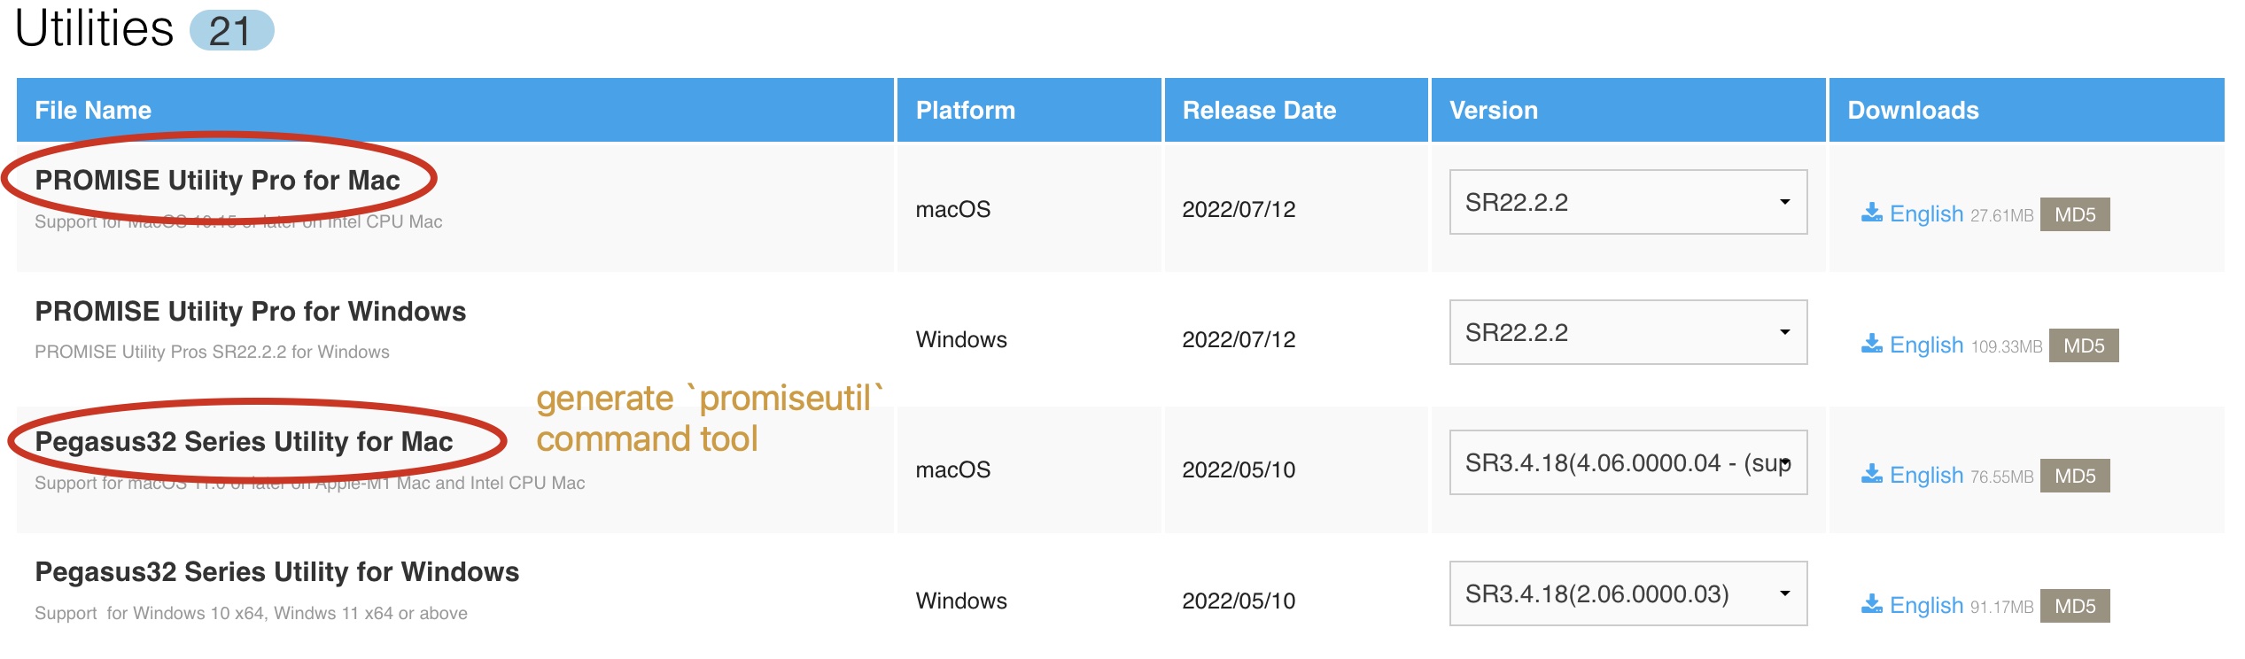
Task: Click 'PROMISE Utility Pros SR22.2.2 for Windows' description
Action: coord(212,352)
